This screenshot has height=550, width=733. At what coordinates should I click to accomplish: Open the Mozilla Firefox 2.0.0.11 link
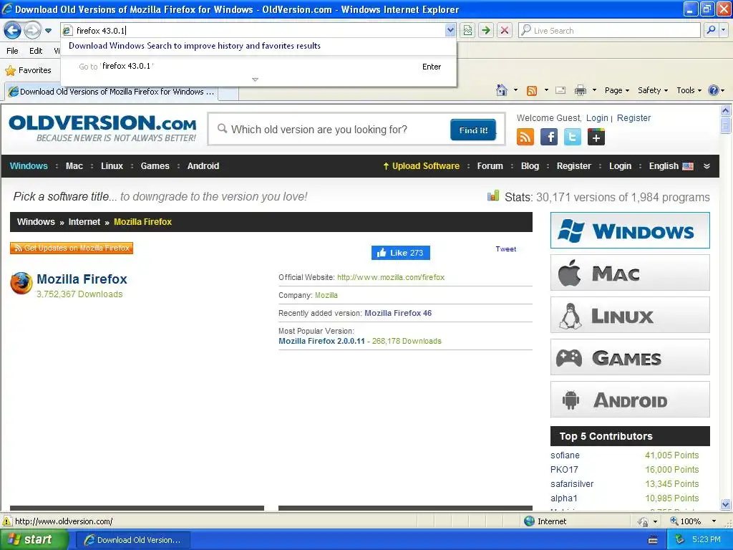(321, 341)
